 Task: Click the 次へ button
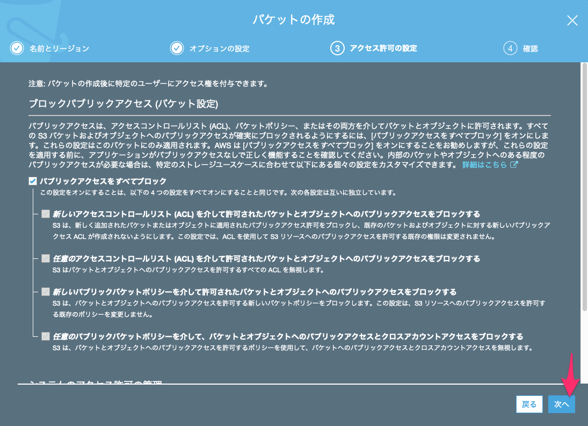(x=561, y=405)
